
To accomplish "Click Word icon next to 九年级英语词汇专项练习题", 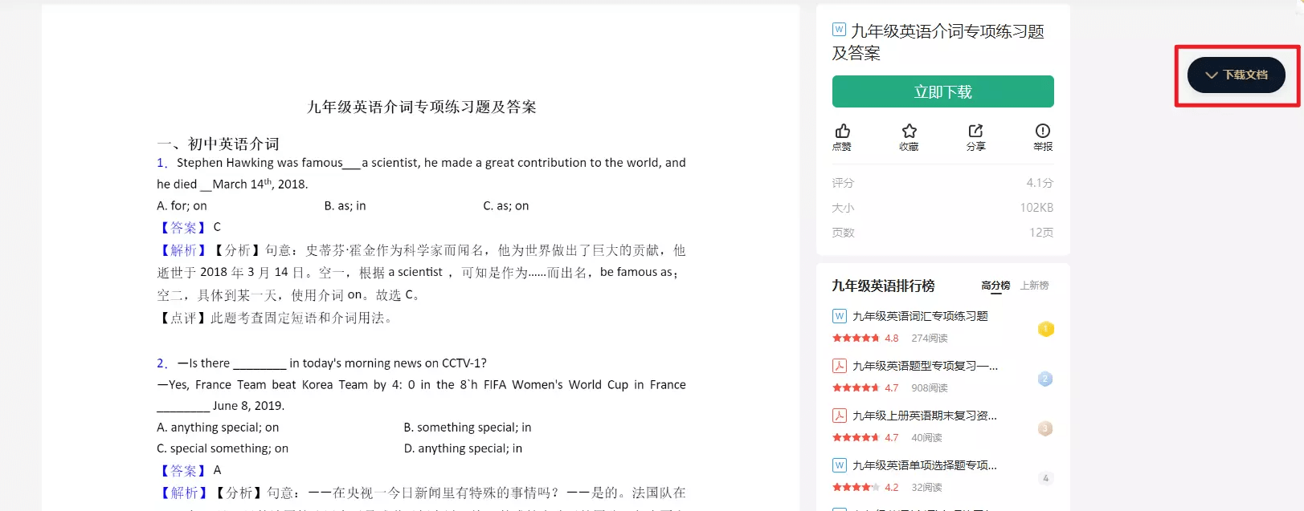I will (x=839, y=316).
